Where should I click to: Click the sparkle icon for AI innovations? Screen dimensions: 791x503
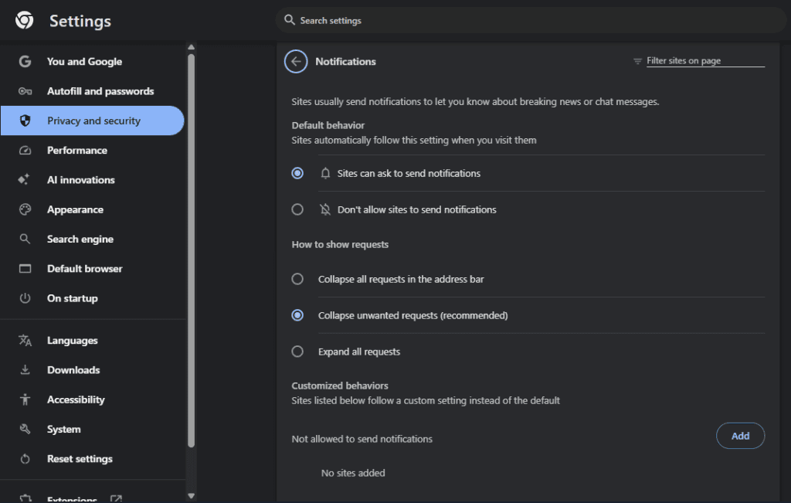[24, 179]
